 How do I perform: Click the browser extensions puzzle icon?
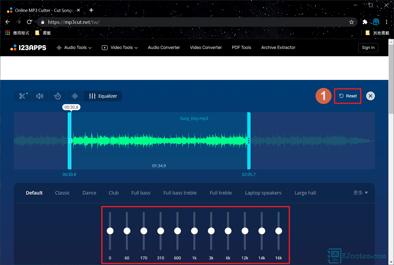pos(365,22)
